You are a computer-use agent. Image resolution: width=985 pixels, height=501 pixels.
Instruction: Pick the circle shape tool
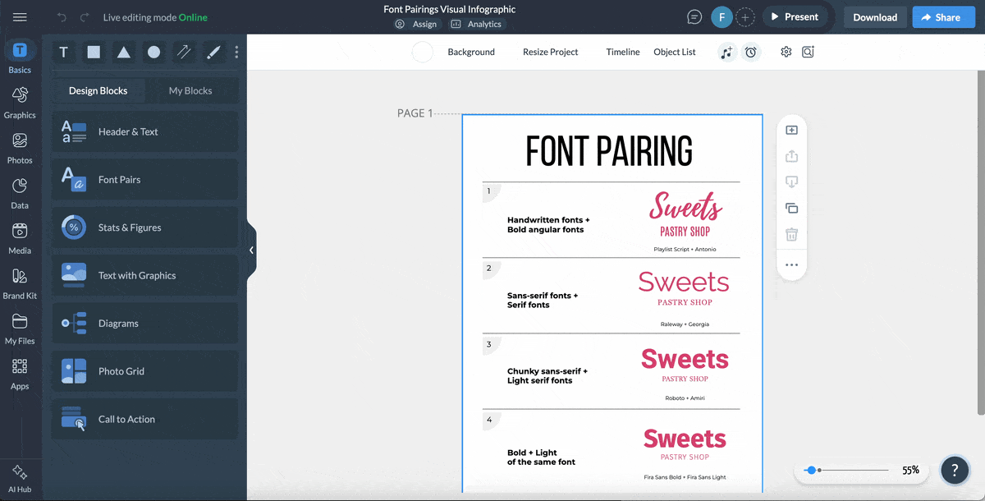(x=153, y=52)
